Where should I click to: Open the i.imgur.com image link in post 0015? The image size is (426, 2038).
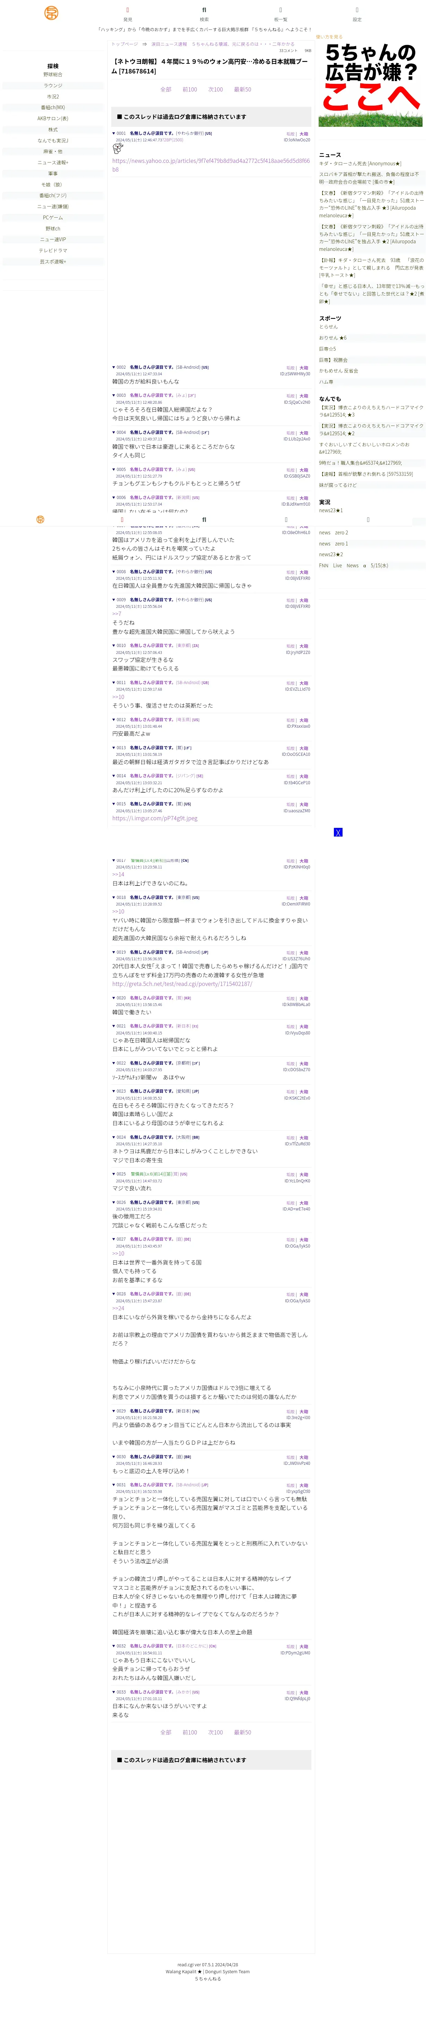155,819
